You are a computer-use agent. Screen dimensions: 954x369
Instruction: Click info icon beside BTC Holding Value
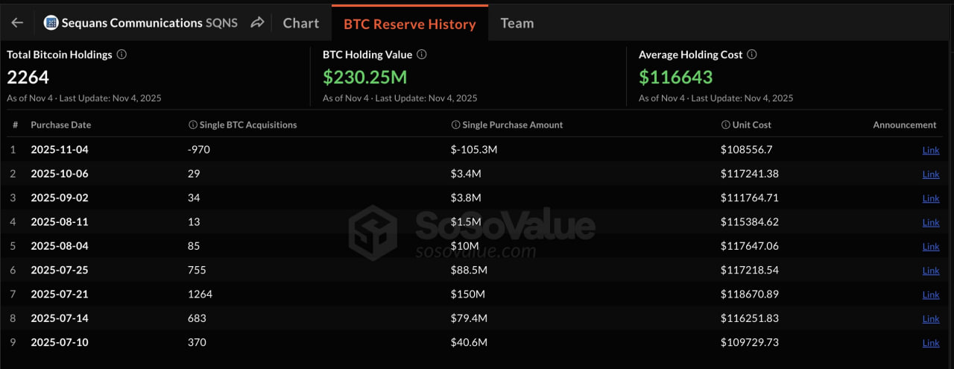pyautogui.click(x=422, y=54)
